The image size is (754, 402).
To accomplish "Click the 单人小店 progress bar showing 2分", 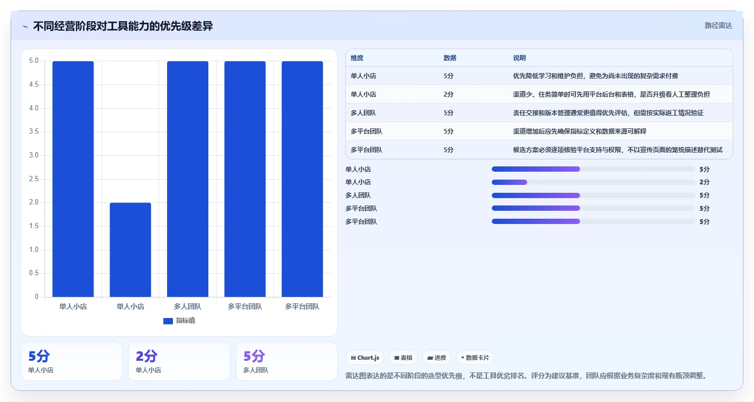I will pyautogui.click(x=593, y=182).
